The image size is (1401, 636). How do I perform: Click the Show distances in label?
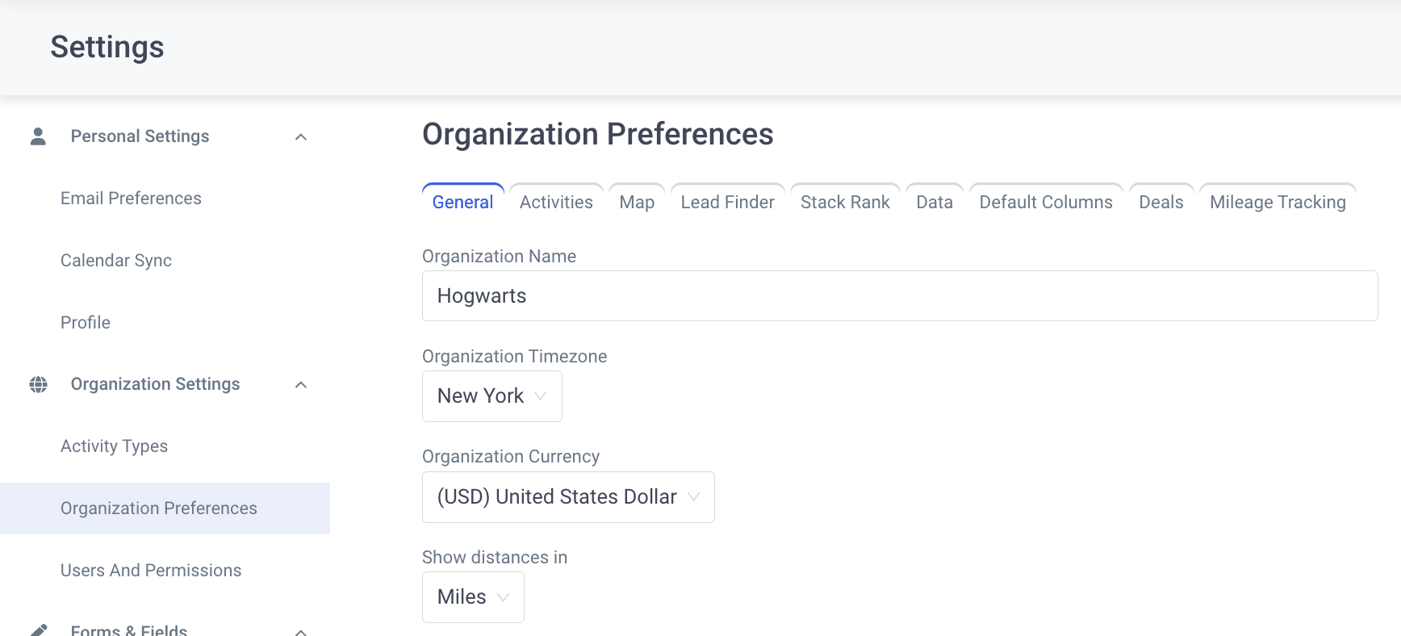point(495,558)
